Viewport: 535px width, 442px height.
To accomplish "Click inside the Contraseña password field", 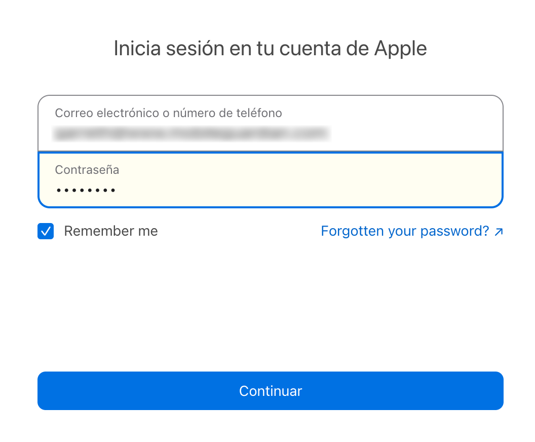I will tap(271, 180).
